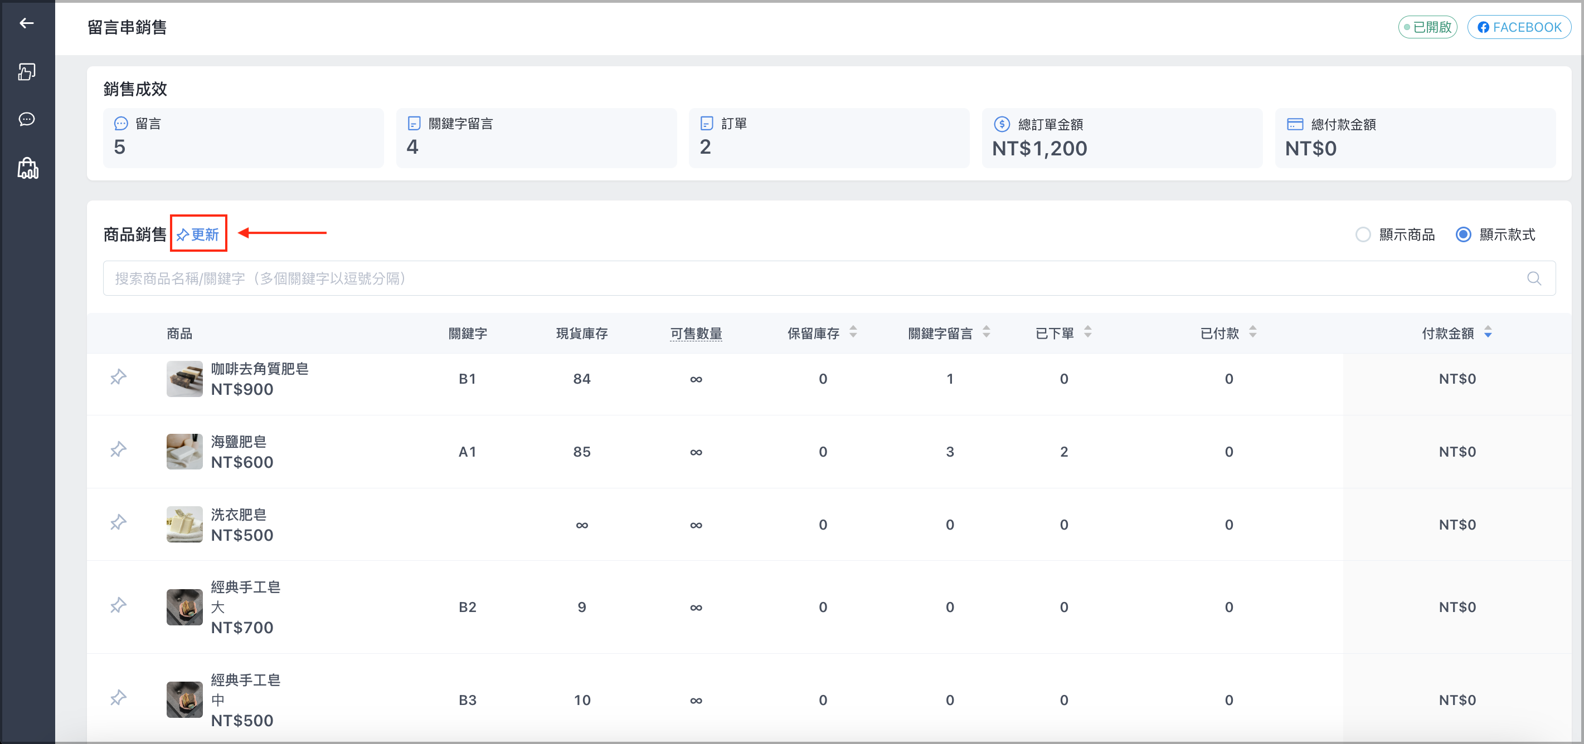Image resolution: width=1584 pixels, height=744 pixels.
Task: Toggle the 已開啟 status badge
Action: 1427,27
